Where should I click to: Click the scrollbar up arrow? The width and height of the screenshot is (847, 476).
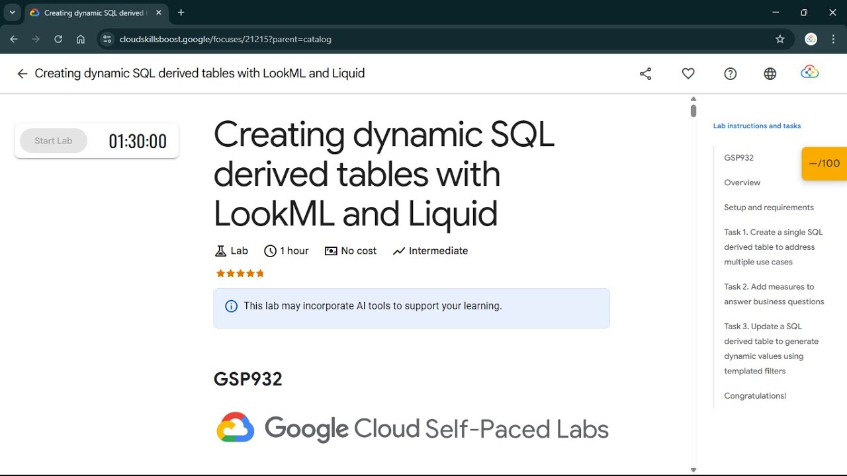click(x=693, y=99)
